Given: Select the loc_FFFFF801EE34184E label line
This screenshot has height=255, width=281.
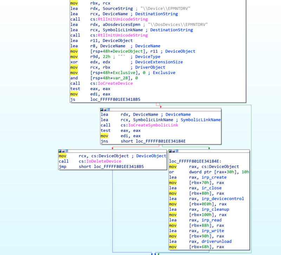Looking at the screenshot, I should (195, 161).
